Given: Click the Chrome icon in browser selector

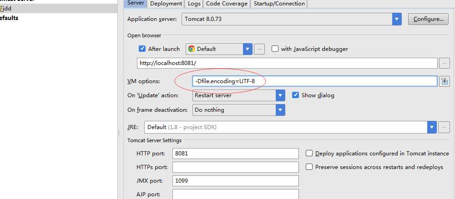Looking at the screenshot, I should [191, 49].
